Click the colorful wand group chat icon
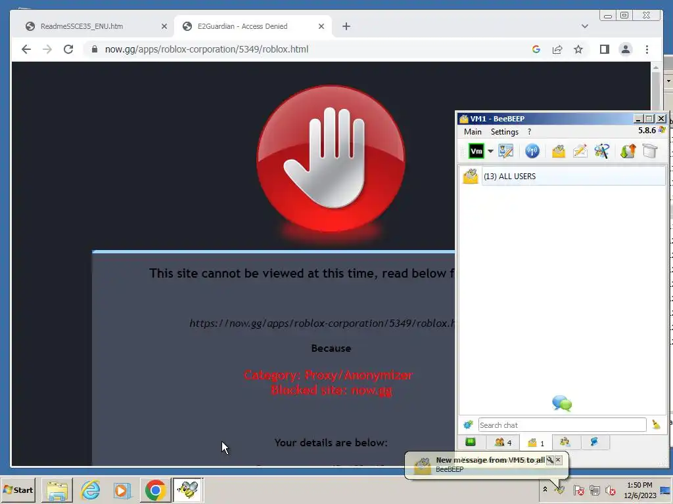This screenshot has width=673, height=504. [x=602, y=151]
